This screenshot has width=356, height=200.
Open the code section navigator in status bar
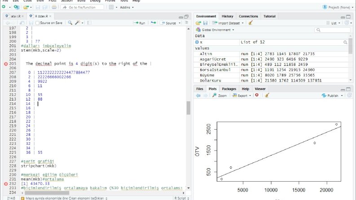coord(64,198)
